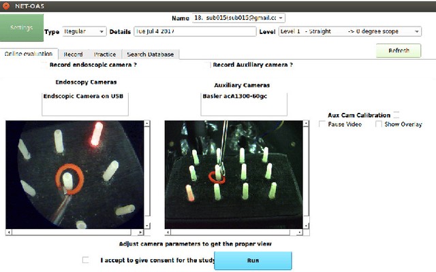Screen dimensions: 436x272
Task: Enable Record endoscopic camera checkbox
Action: [45, 65]
